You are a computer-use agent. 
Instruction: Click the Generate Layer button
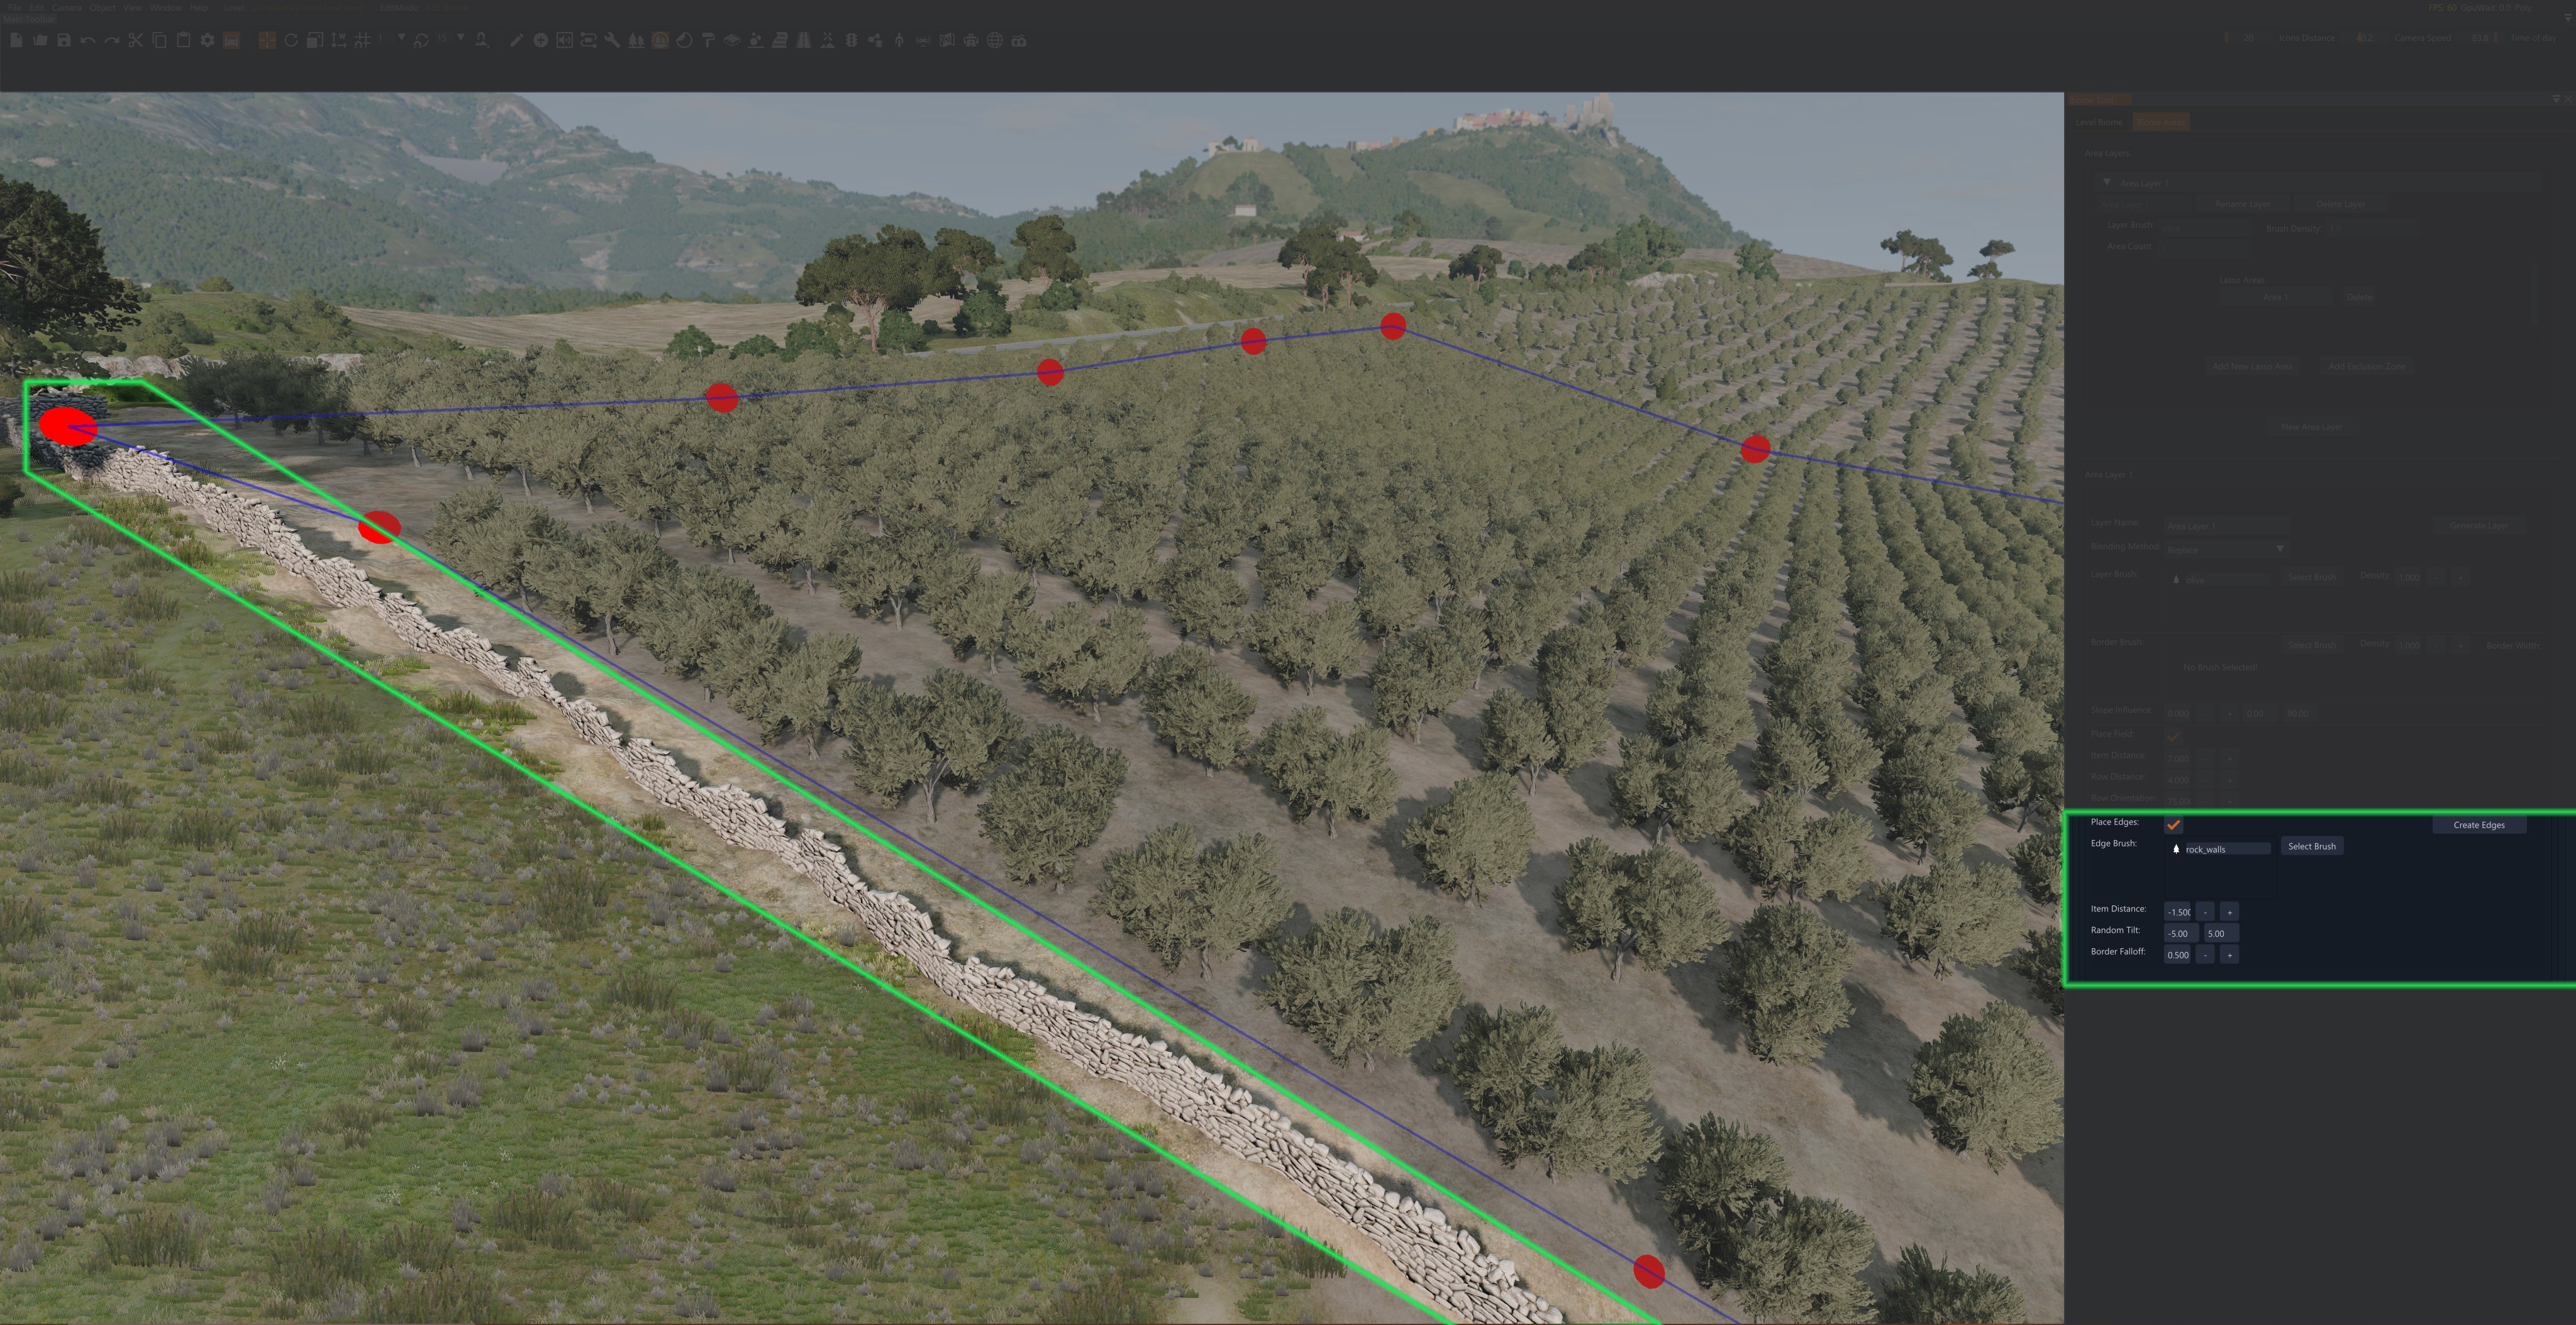(x=2479, y=526)
